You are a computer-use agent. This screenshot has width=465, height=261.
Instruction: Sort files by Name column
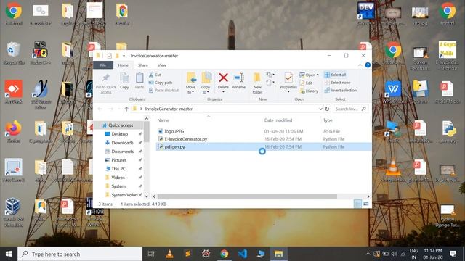[163, 120]
